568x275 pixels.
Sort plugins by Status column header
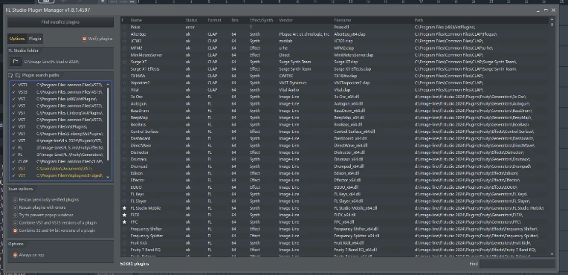click(191, 20)
